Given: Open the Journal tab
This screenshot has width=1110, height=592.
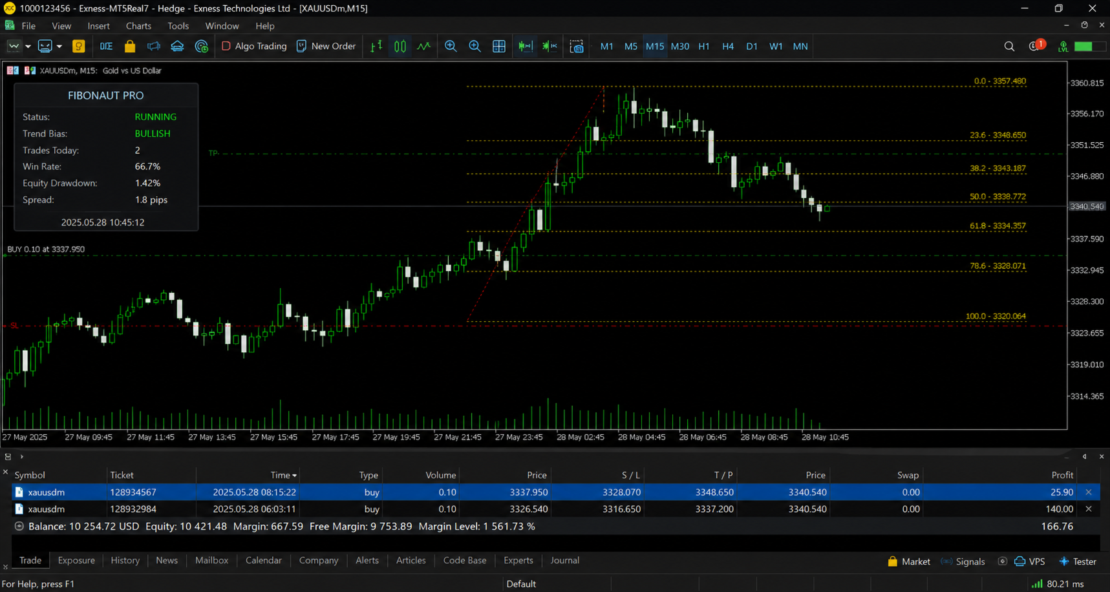Looking at the screenshot, I should 565,560.
